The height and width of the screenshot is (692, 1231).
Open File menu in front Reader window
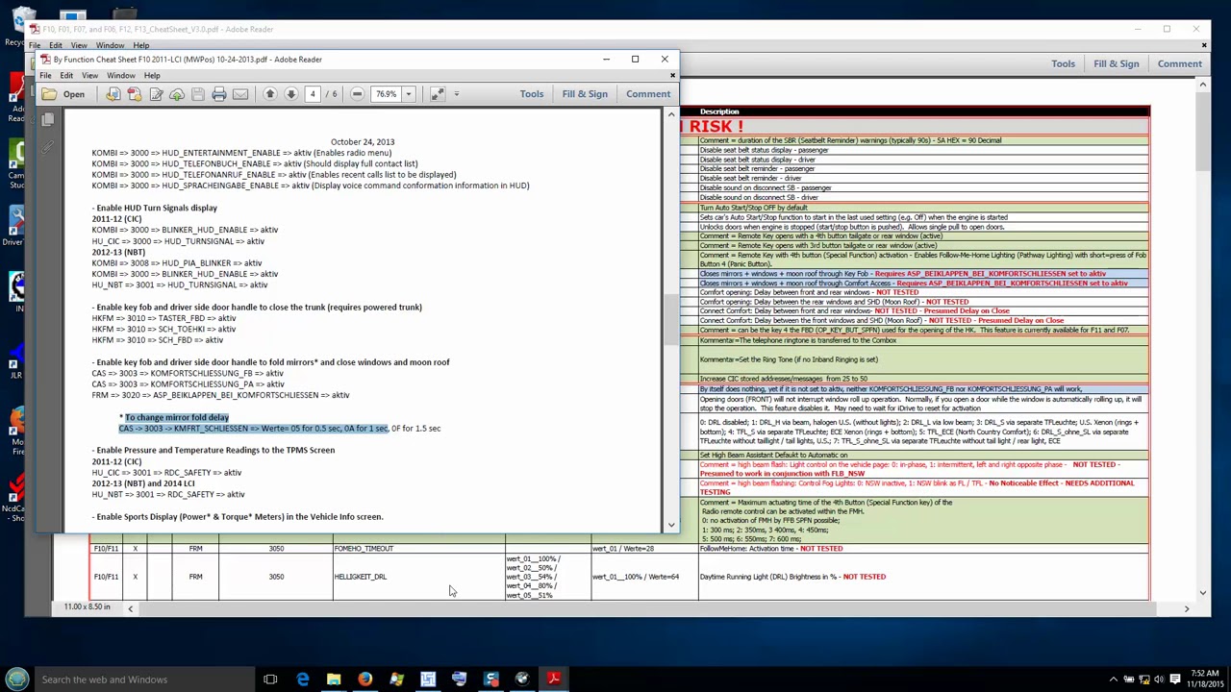[45, 75]
